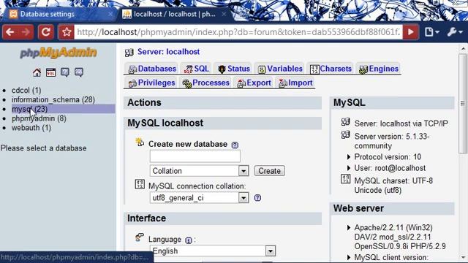The width and height of the screenshot is (468, 263).
Task: Close the localhost phpMyAdmin browser tab
Action: pos(224,14)
